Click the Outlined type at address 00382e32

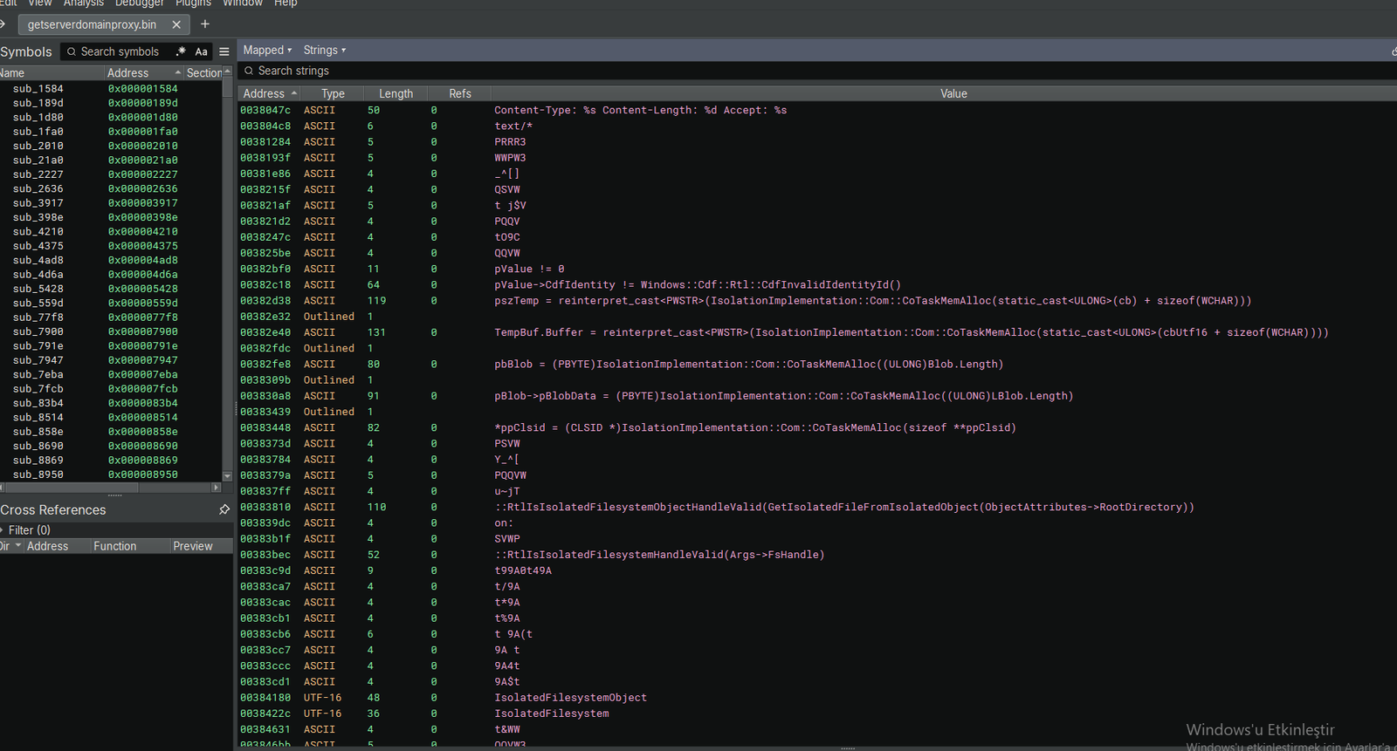(329, 317)
